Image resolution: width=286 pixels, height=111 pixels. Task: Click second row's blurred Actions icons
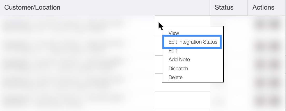[x=267, y=46]
